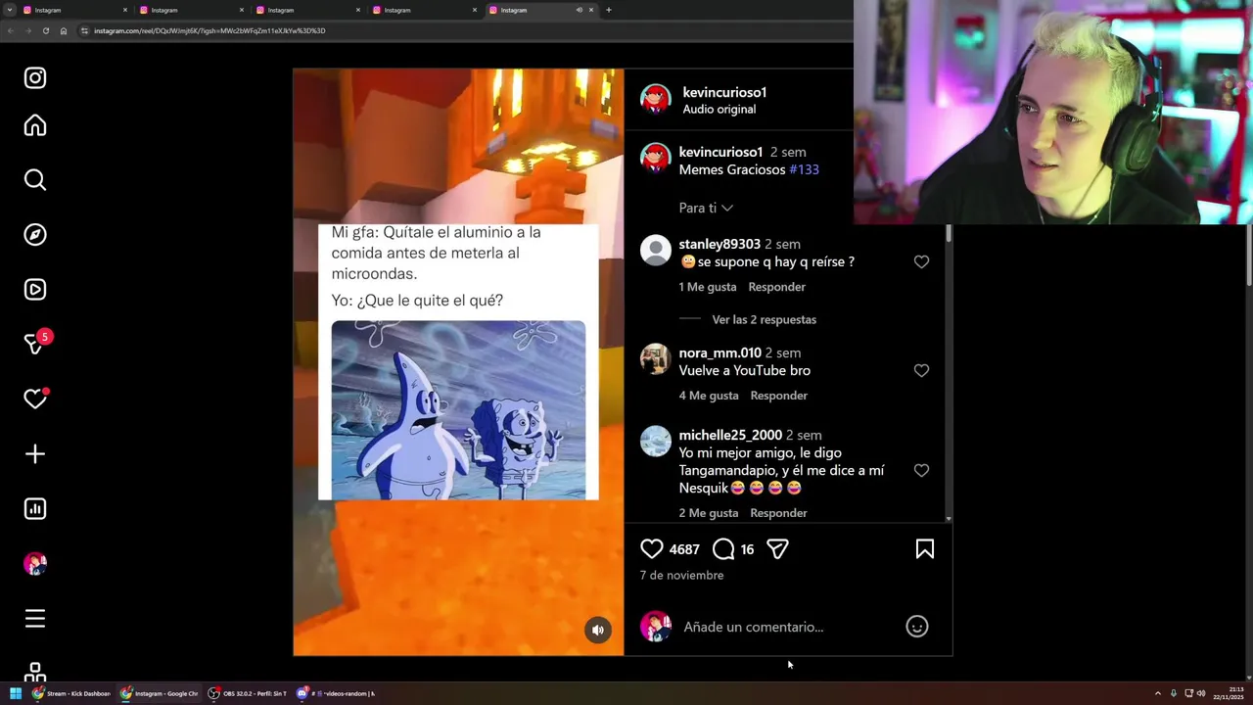The image size is (1253, 705).
Task: Open the dashboard chart icon in sidebar
Action: (35, 509)
